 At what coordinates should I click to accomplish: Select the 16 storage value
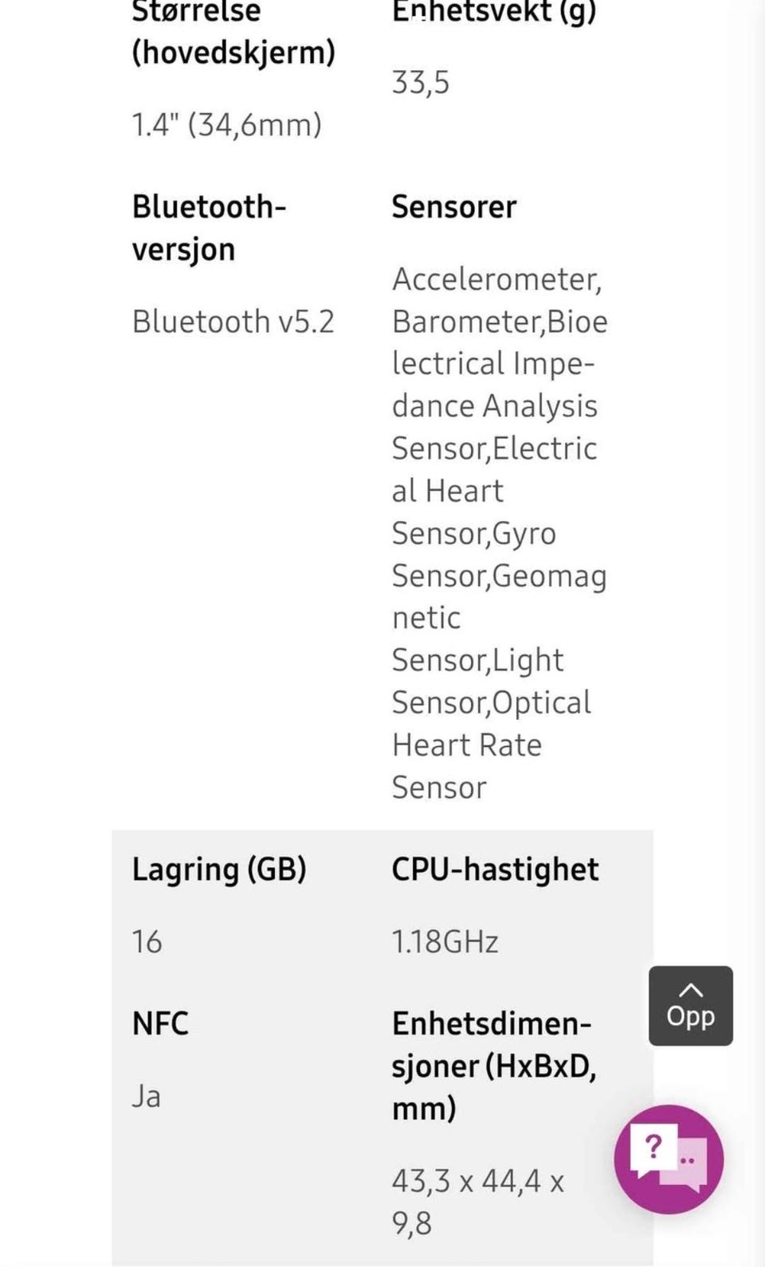147,942
